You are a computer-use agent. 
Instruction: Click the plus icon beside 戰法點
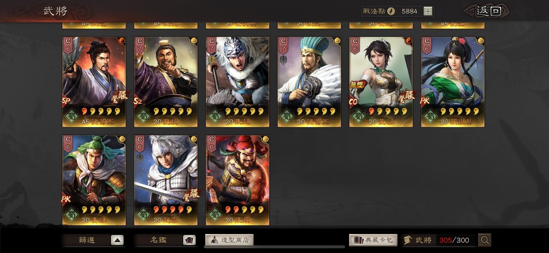pyautogui.click(x=428, y=11)
